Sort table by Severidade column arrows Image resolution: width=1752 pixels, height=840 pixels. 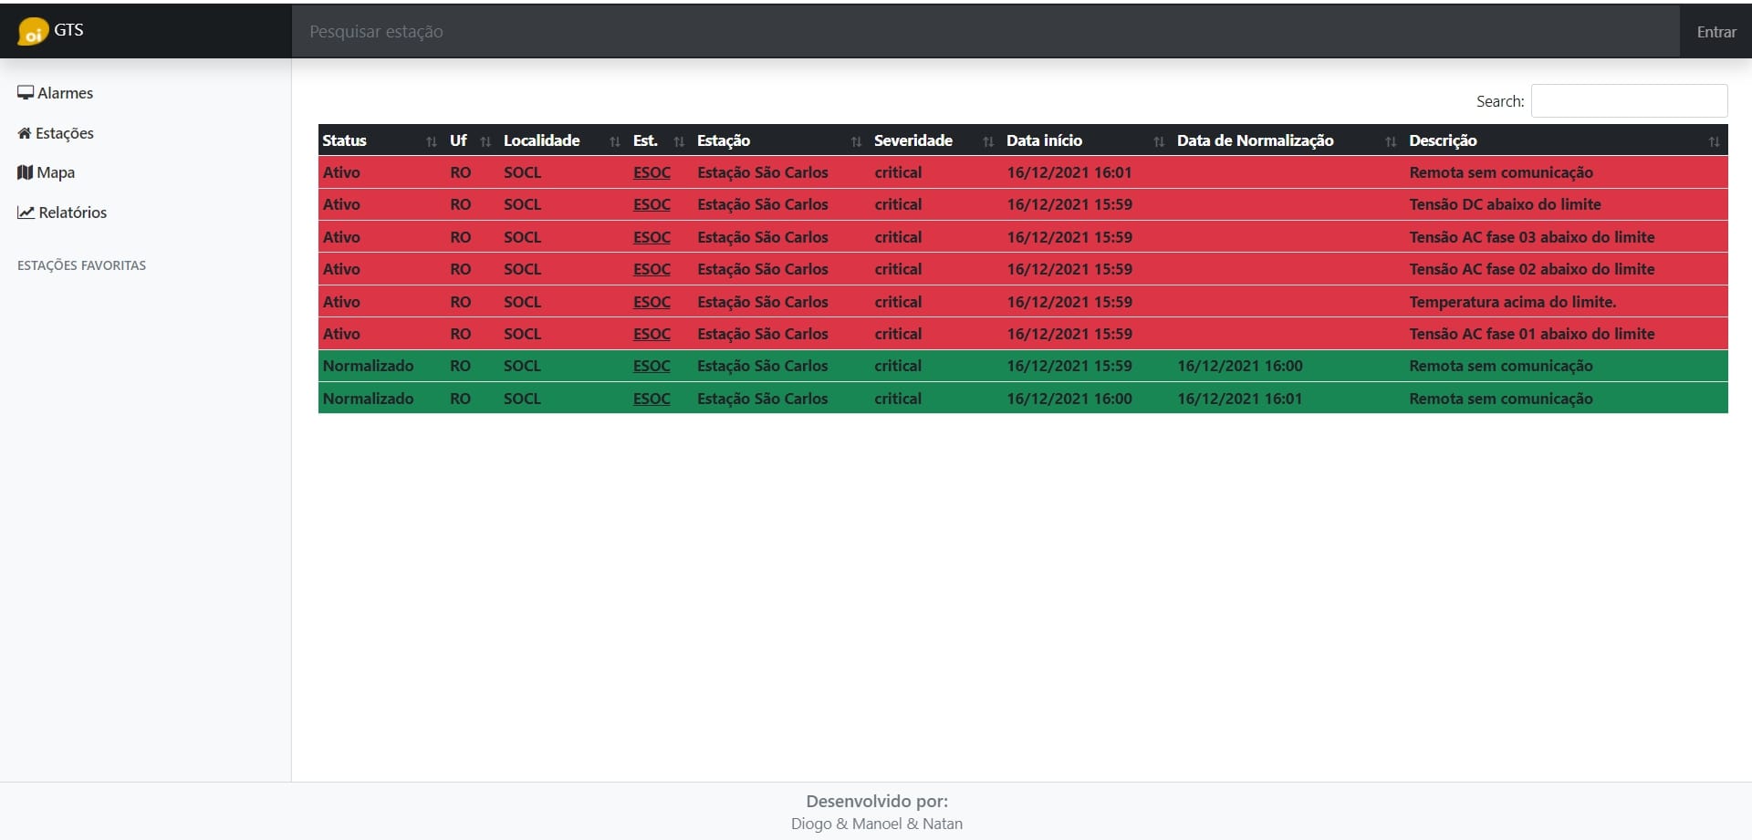[x=988, y=141]
